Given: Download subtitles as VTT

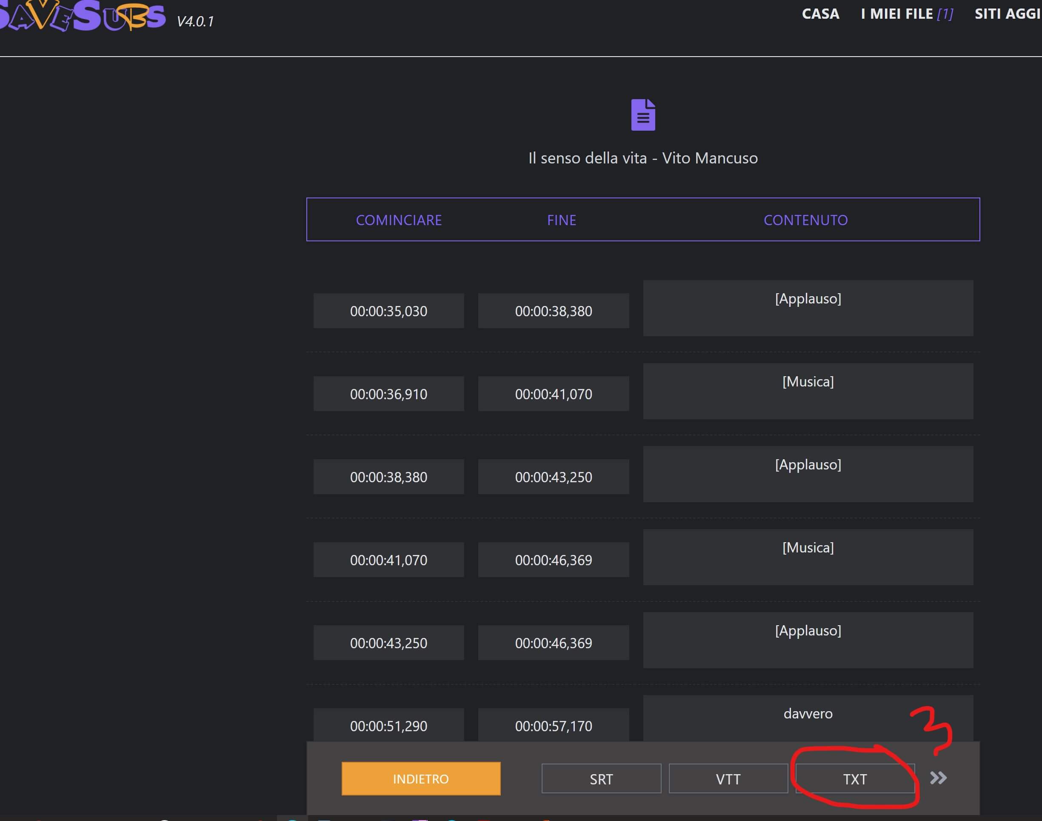Looking at the screenshot, I should coord(728,779).
